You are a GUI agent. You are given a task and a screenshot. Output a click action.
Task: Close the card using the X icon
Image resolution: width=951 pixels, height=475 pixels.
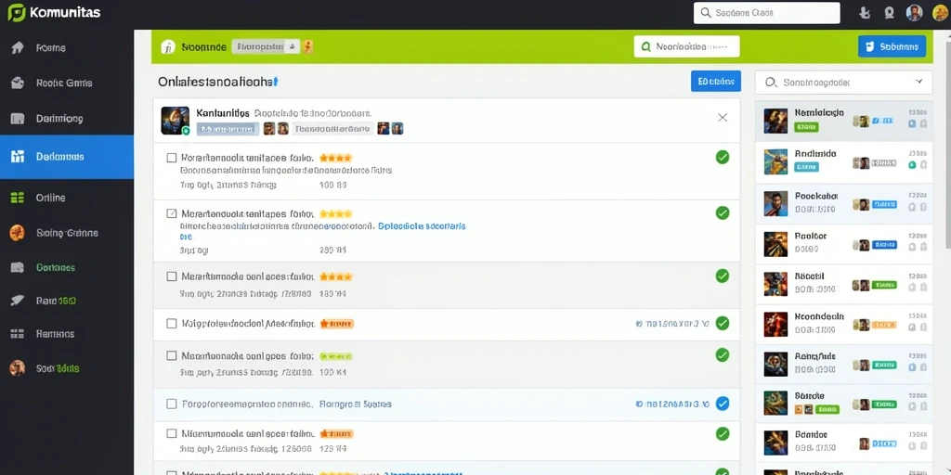[x=723, y=118]
